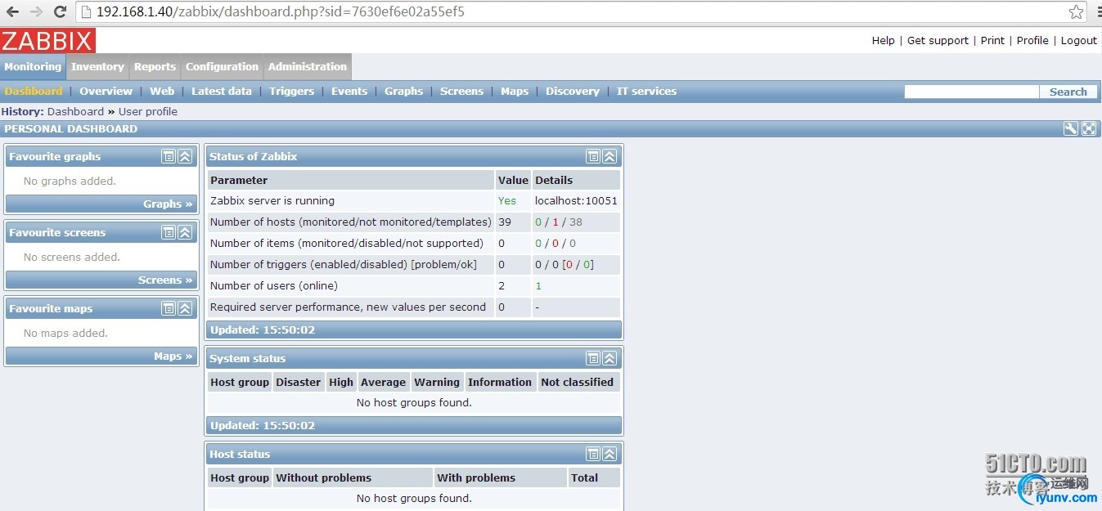Image resolution: width=1102 pixels, height=511 pixels.
Task: Open Screens submenu item
Action: click(x=461, y=92)
